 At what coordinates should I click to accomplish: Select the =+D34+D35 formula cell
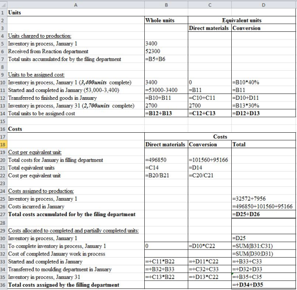click(264, 285)
